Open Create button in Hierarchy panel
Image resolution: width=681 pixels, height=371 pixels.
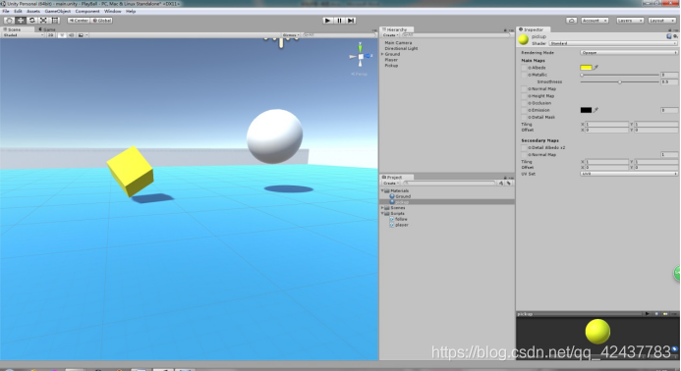tap(390, 35)
